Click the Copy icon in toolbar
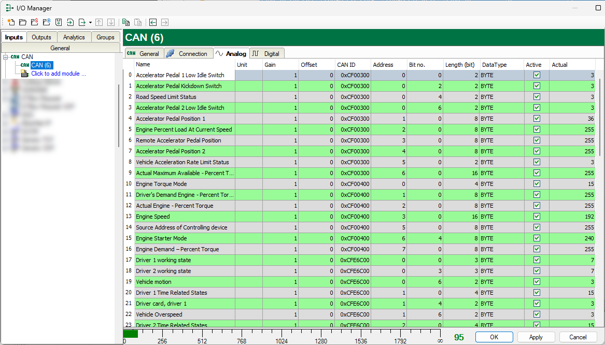Image resolution: width=605 pixels, height=345 pixels. (x=125, y=22)
